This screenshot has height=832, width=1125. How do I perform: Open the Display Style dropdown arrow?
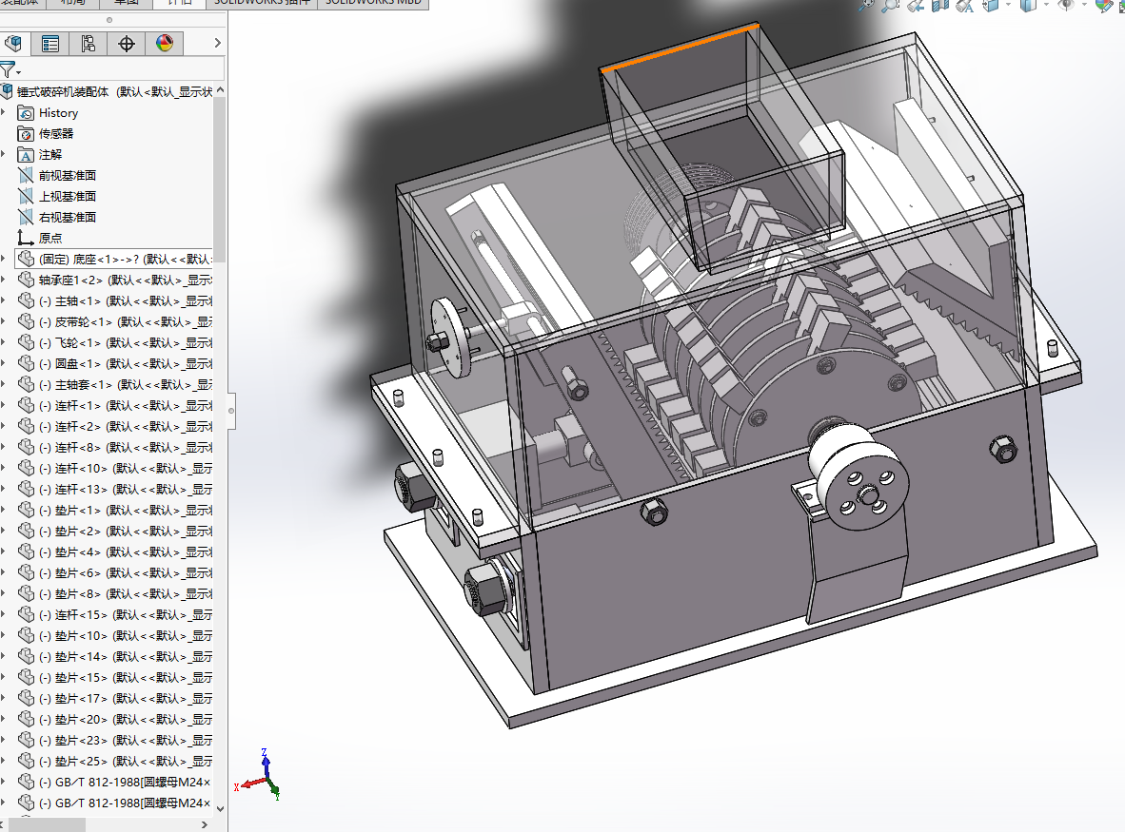click(1046, 5)
